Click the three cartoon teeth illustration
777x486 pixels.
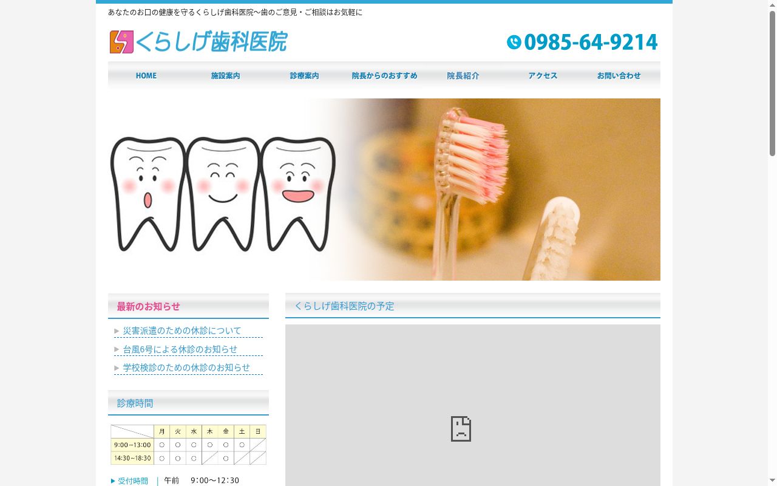pos(223,194)
